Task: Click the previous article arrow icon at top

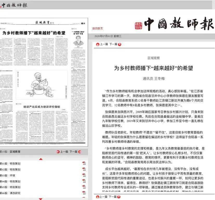Action: [x=98, y=44]
